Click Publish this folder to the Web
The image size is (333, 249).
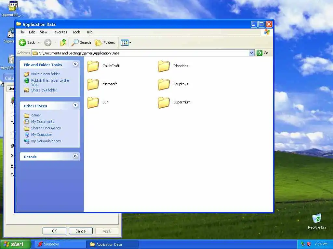pos(50,82)
